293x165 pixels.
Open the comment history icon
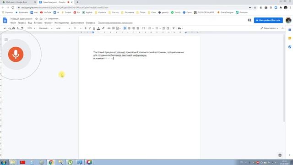click(249, 20)
